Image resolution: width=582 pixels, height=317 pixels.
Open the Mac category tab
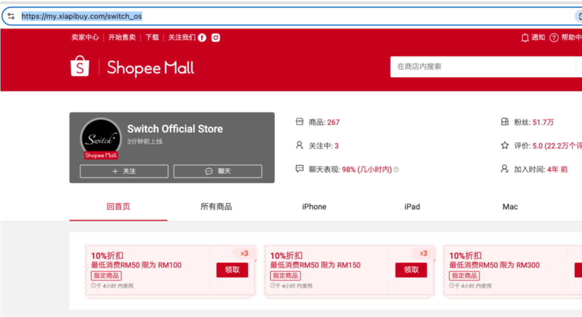pos(510,207)
